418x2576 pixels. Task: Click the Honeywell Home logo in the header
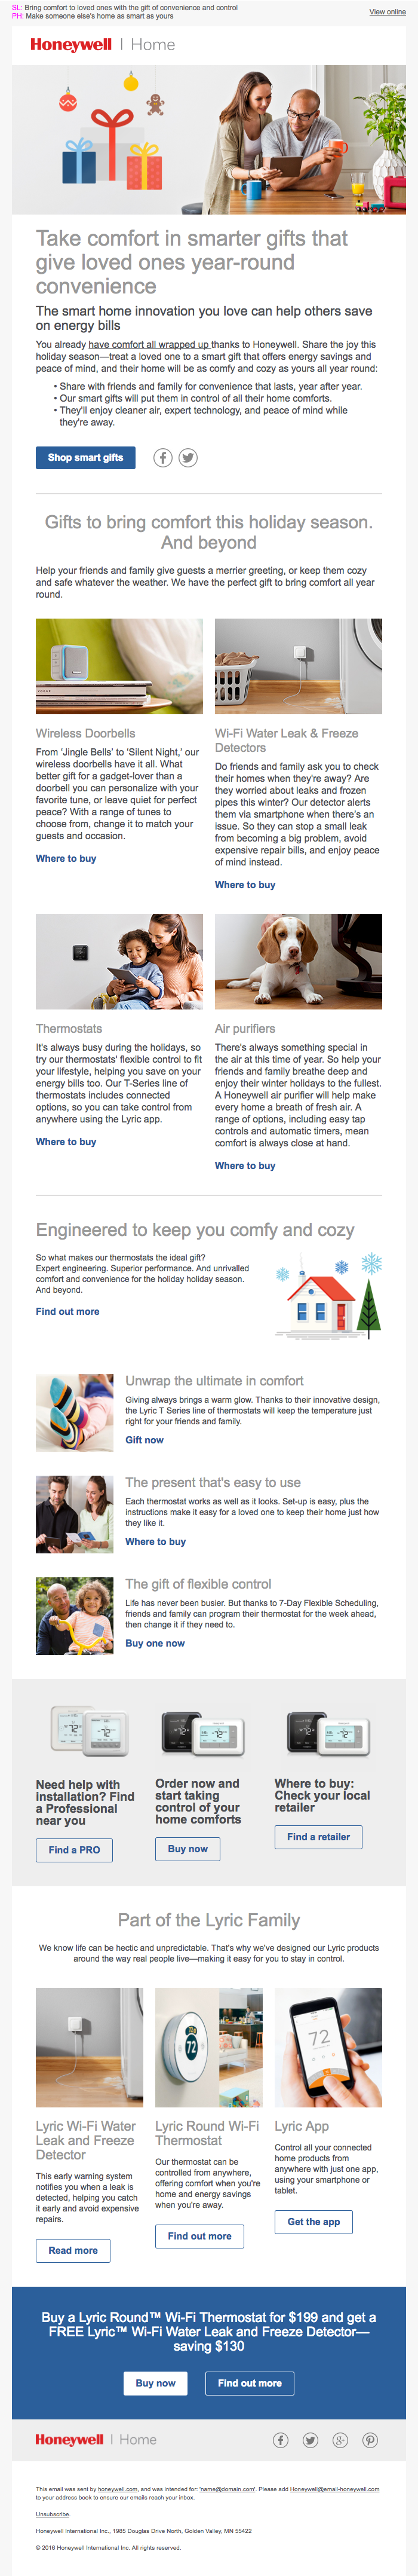102,45
